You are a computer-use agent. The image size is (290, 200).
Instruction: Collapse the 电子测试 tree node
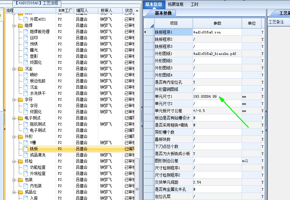coord(14,118)
